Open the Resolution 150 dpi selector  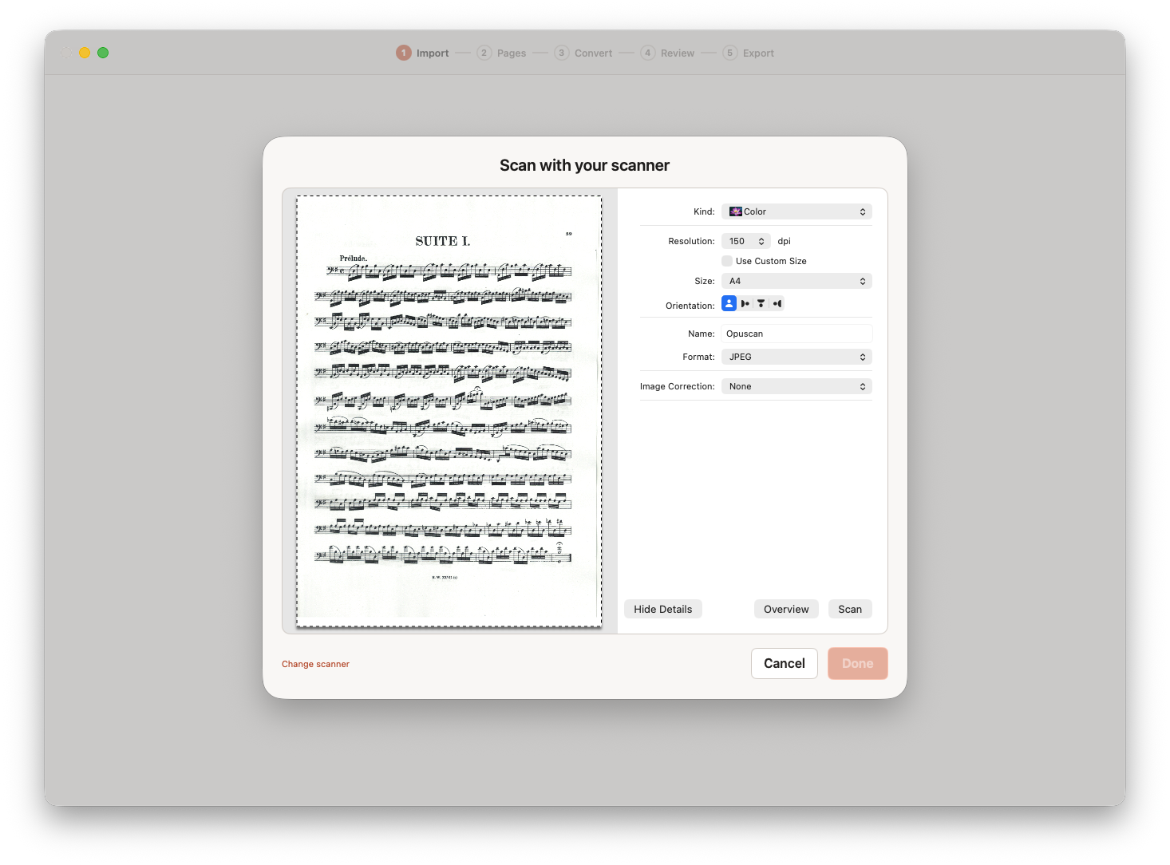coord(746,241)
